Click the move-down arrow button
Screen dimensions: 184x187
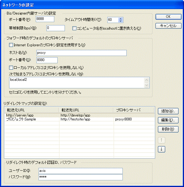(162, 149)
